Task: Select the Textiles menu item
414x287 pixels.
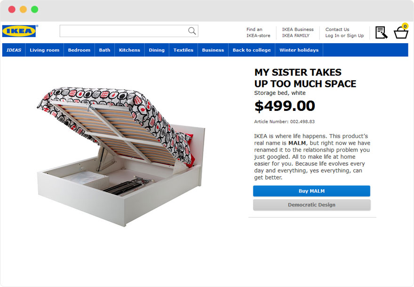Action: (183, 50)
